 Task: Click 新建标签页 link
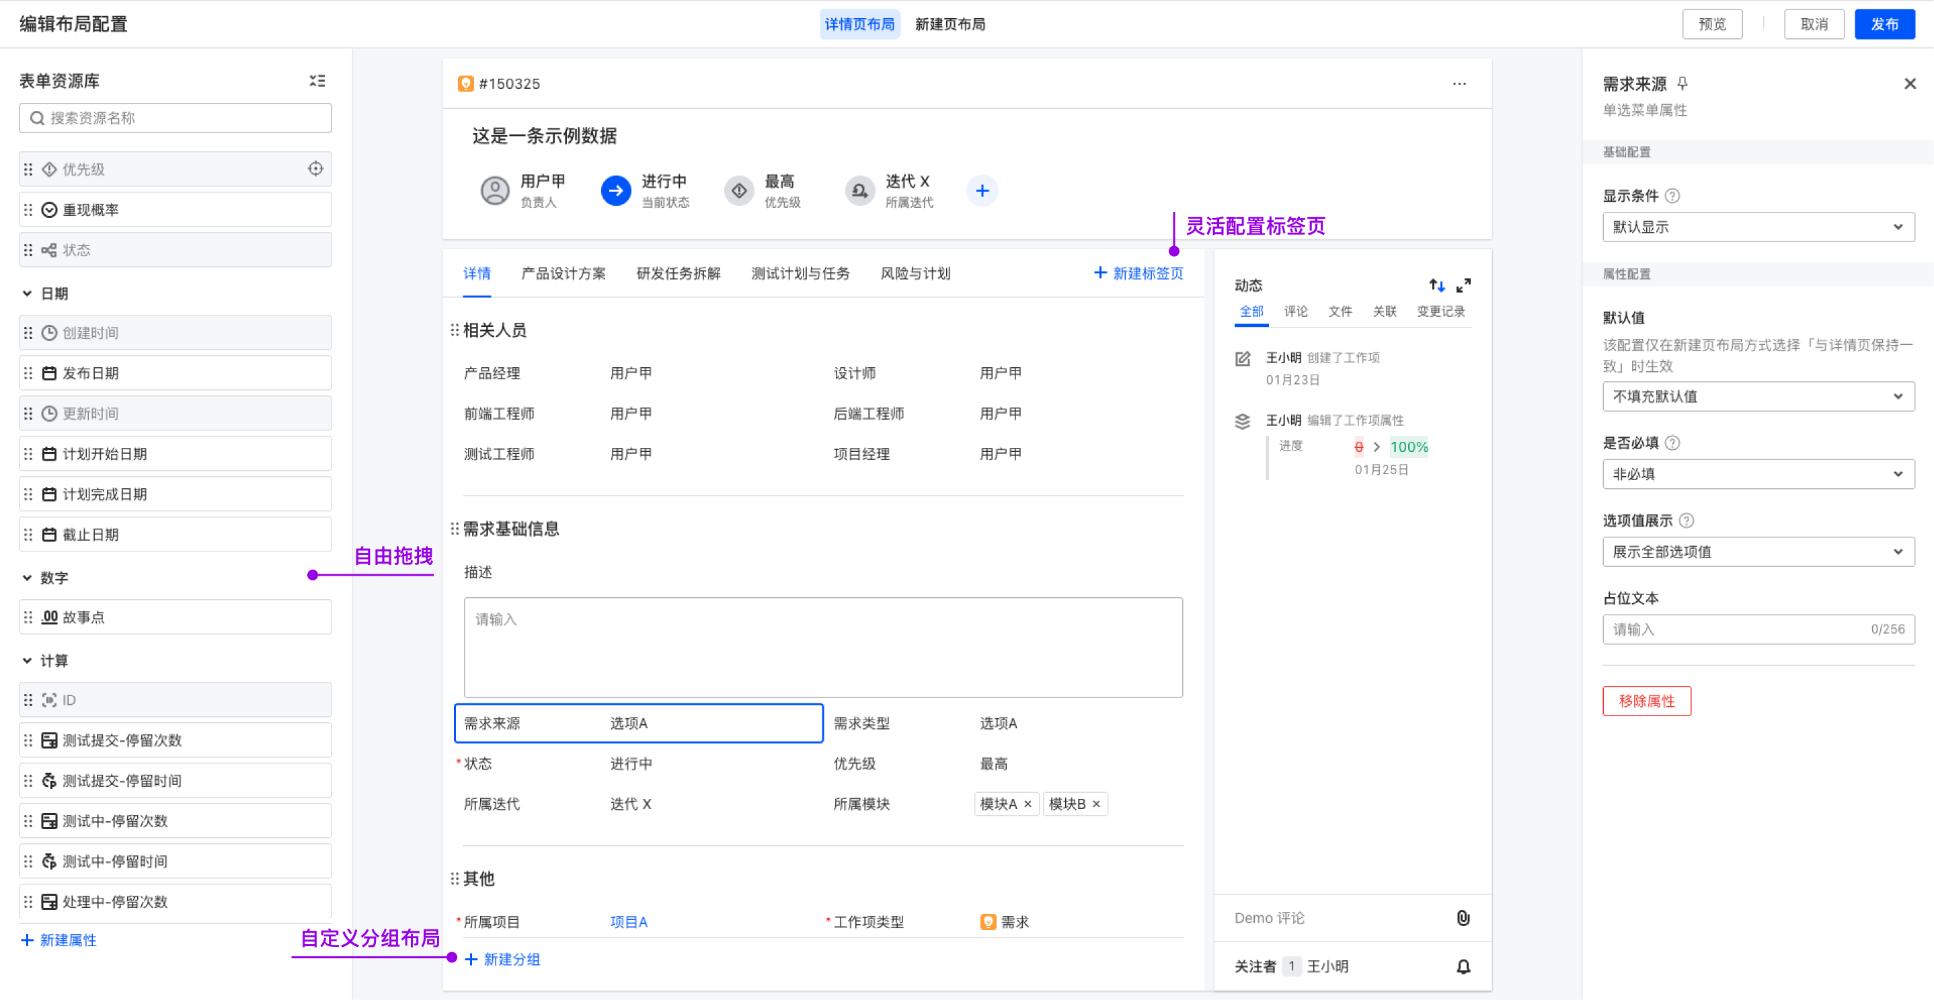(1139, 273)
